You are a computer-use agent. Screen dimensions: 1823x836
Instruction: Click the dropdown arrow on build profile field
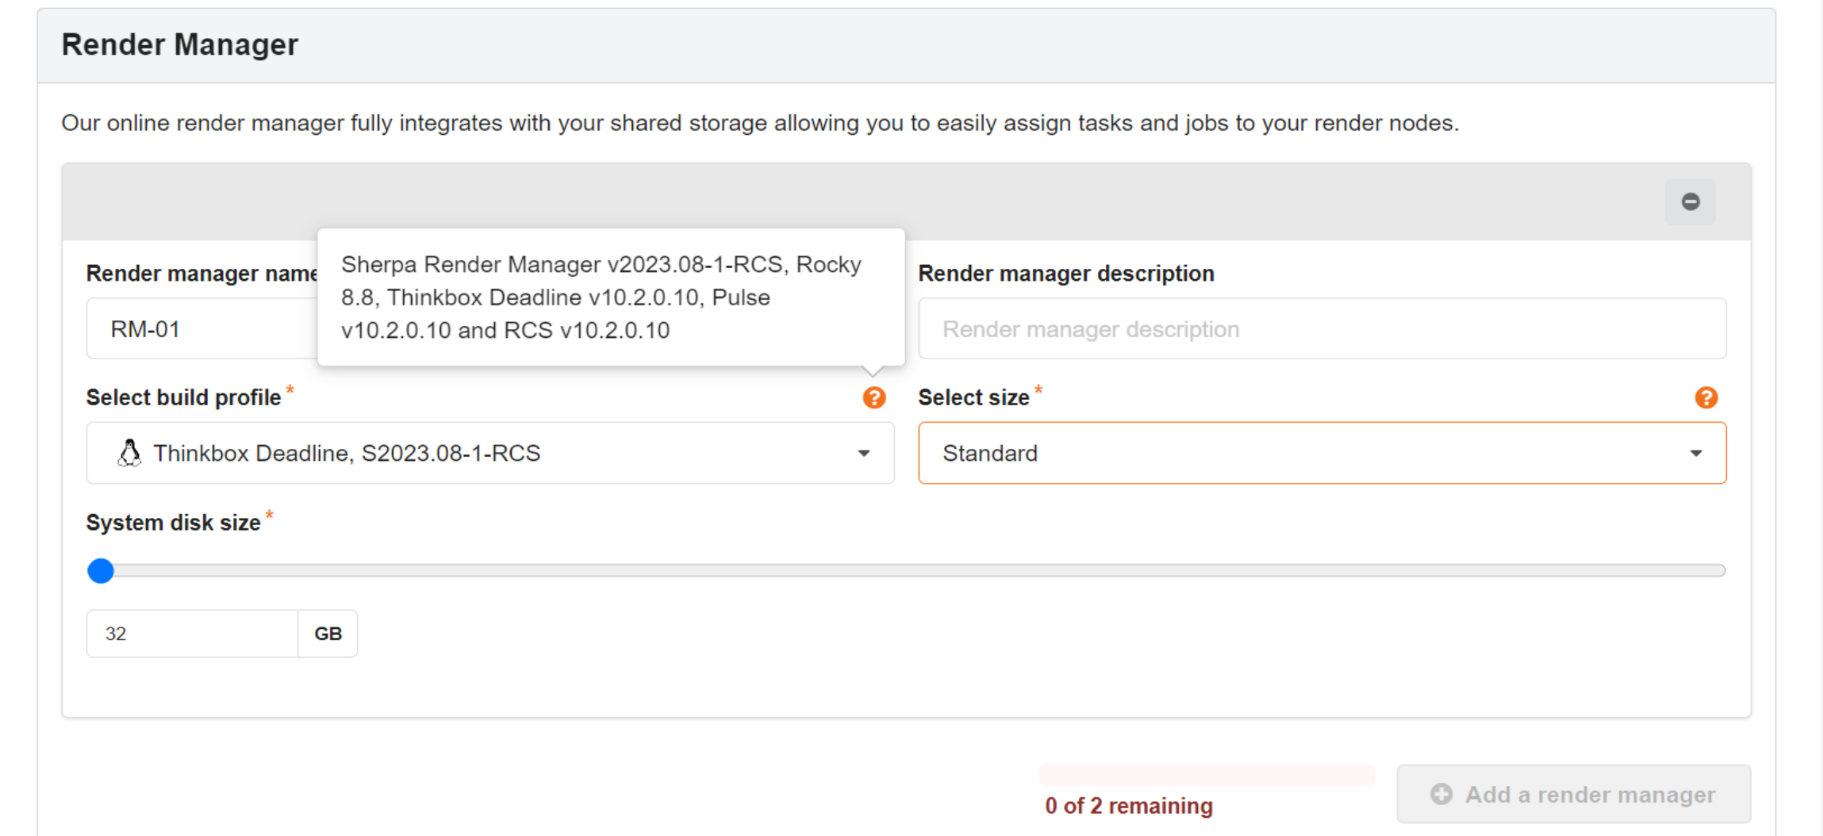click(864, 454)
